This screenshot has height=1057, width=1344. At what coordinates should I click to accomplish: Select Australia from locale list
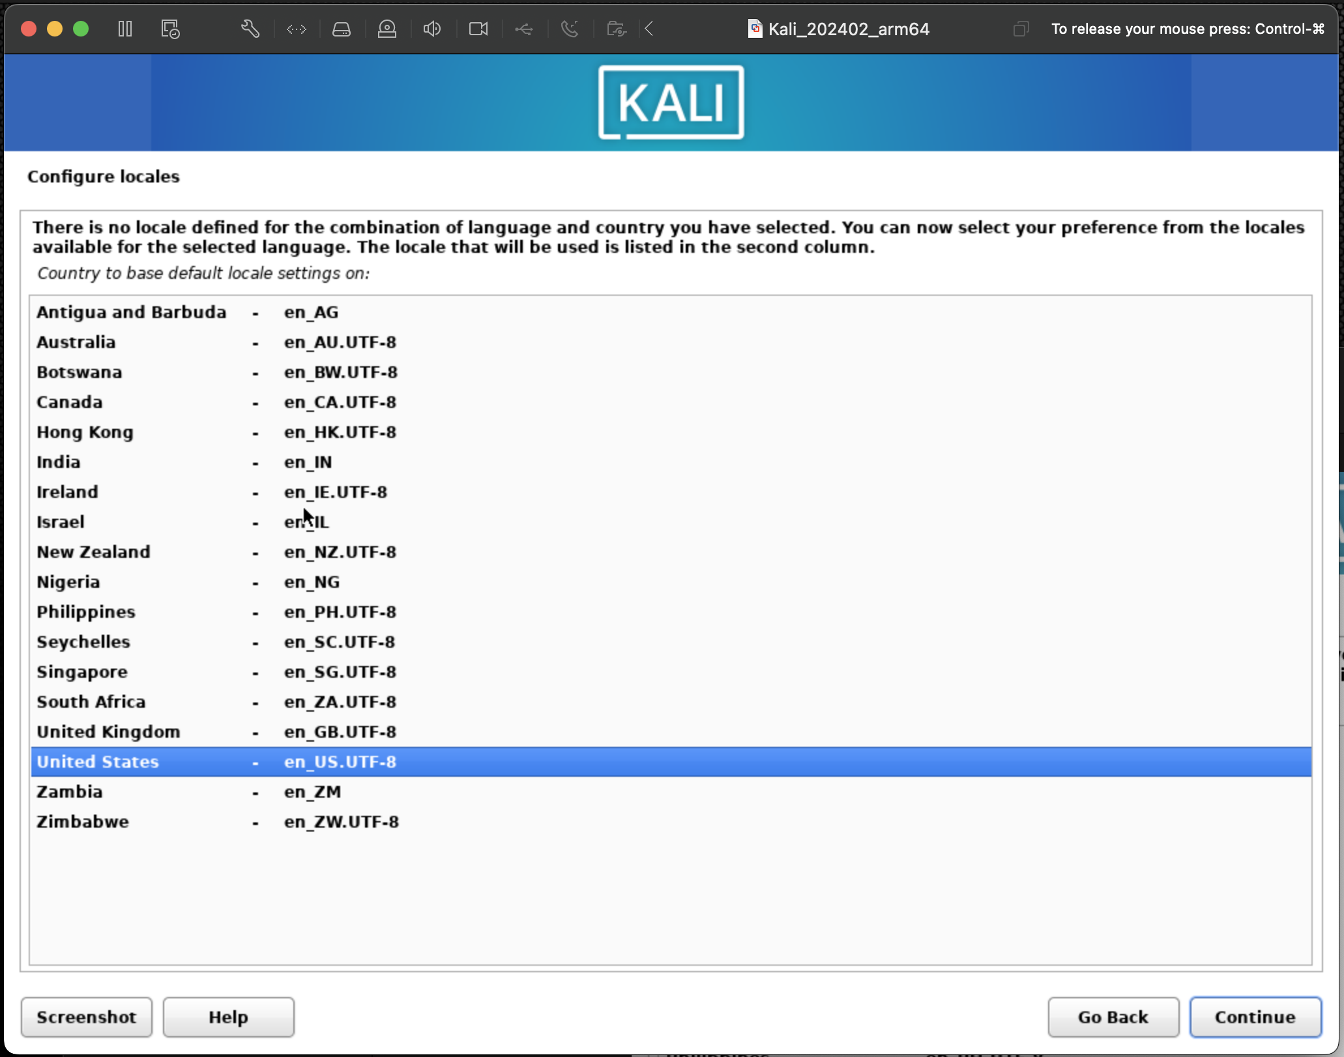(75, 341)
